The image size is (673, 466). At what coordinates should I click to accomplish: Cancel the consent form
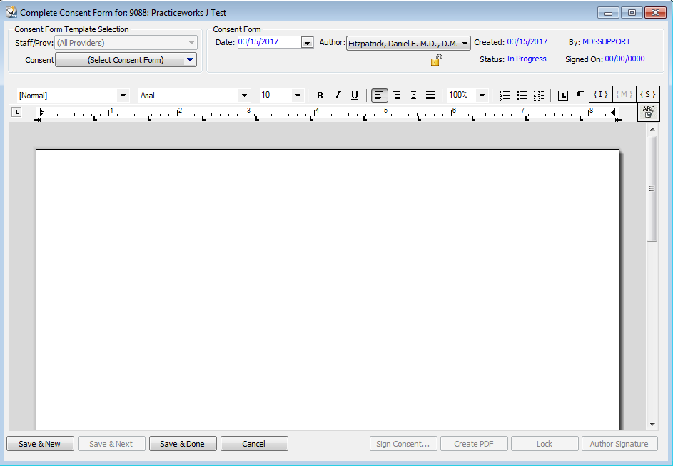pos(254,444)
